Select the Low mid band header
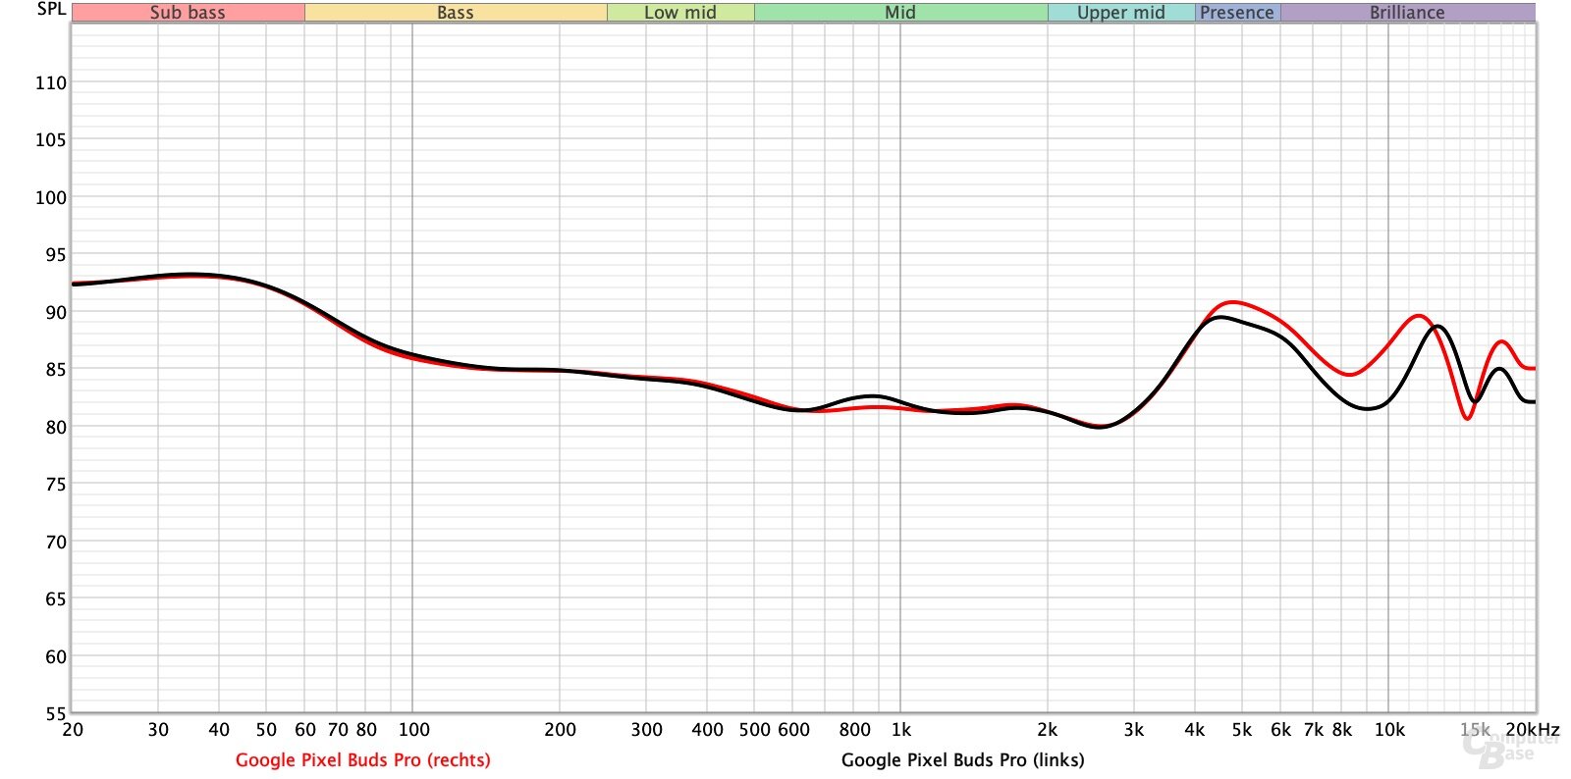The height and width of the screenshot is (779, 1571). click(680, 13)
